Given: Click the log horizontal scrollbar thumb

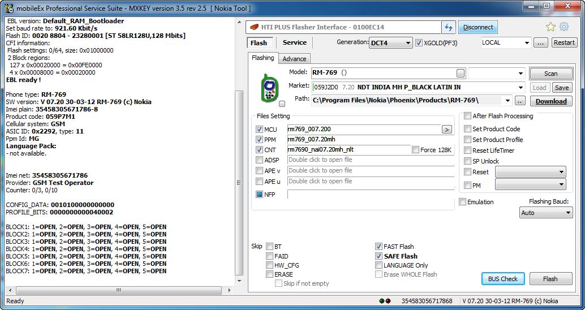Looking at the screenshot, I should tap(119, 290).
